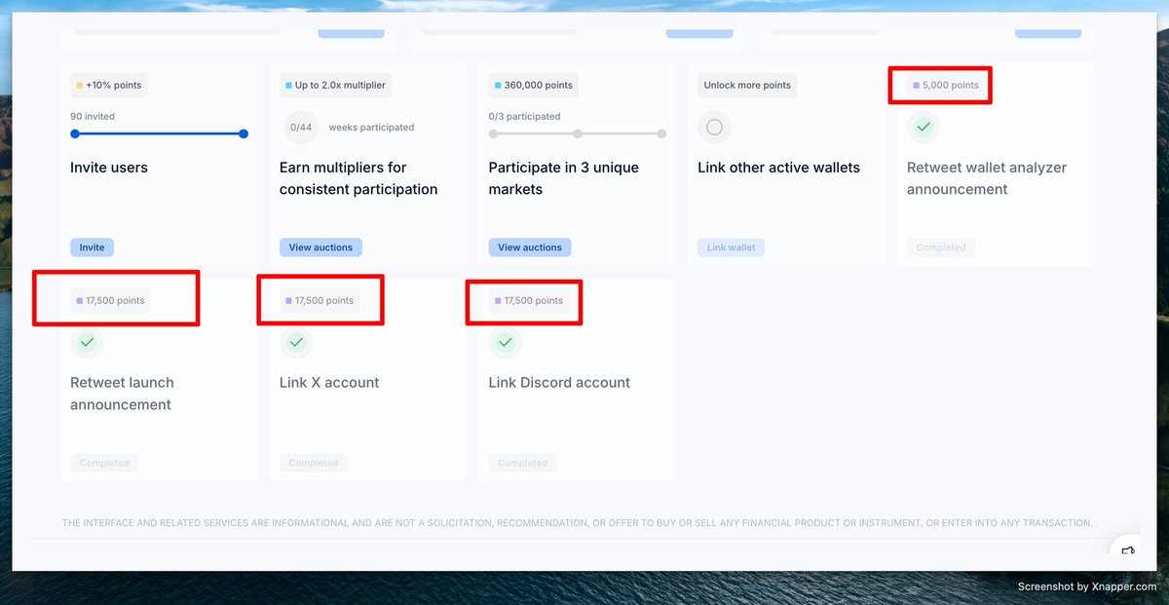Viewport: 1169px width, 605px height.
Task: Click the "+10% points" badge on Invite users card
Action: point(108,85)
